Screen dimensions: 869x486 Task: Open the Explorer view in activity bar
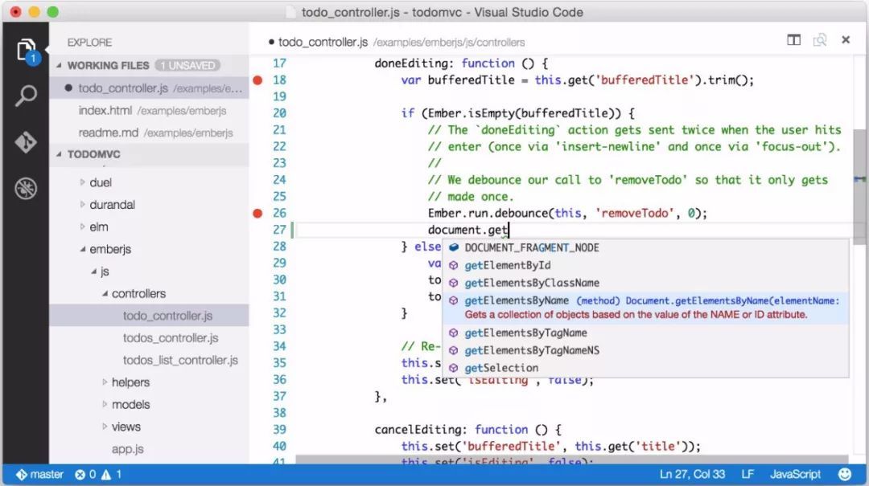pos(26,51)
